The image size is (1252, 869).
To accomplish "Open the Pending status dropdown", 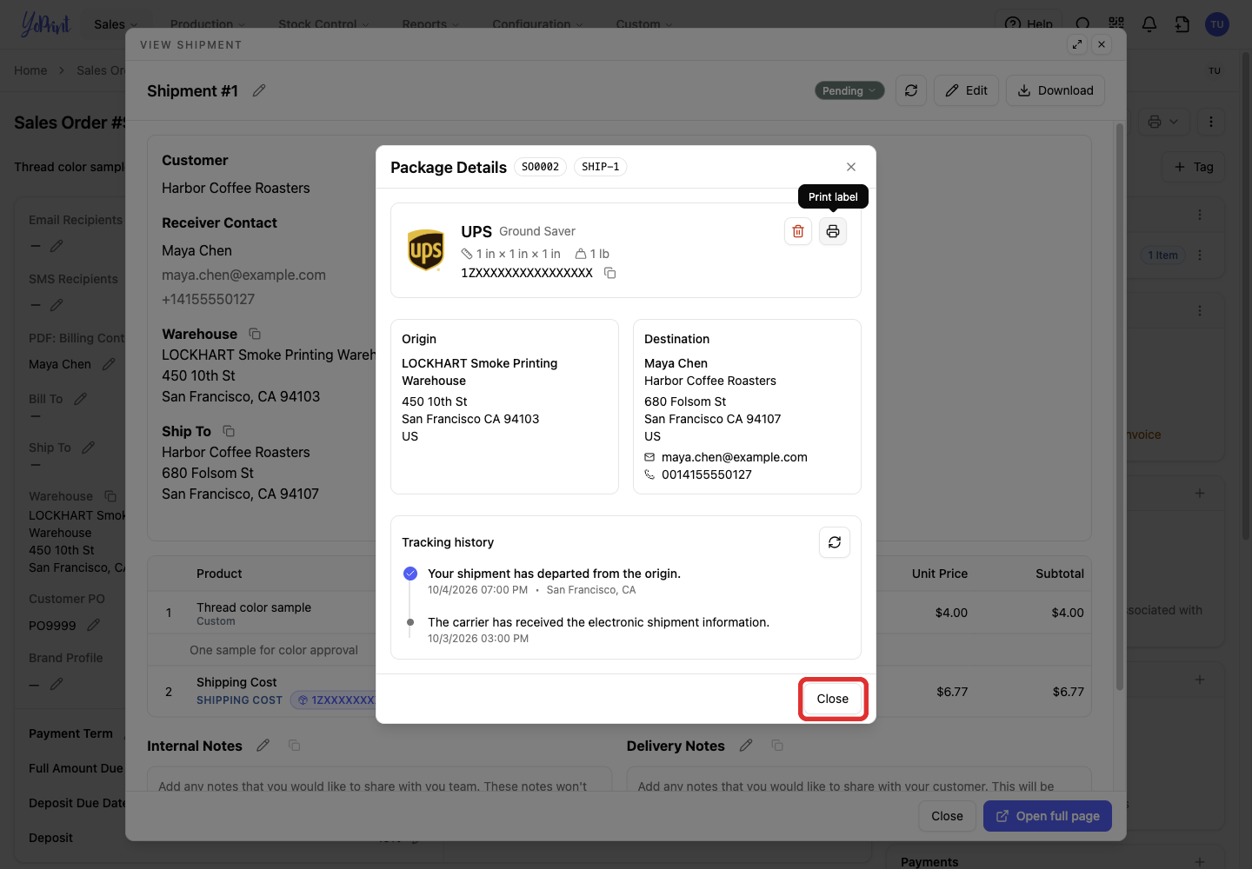I will click(849, 90).
